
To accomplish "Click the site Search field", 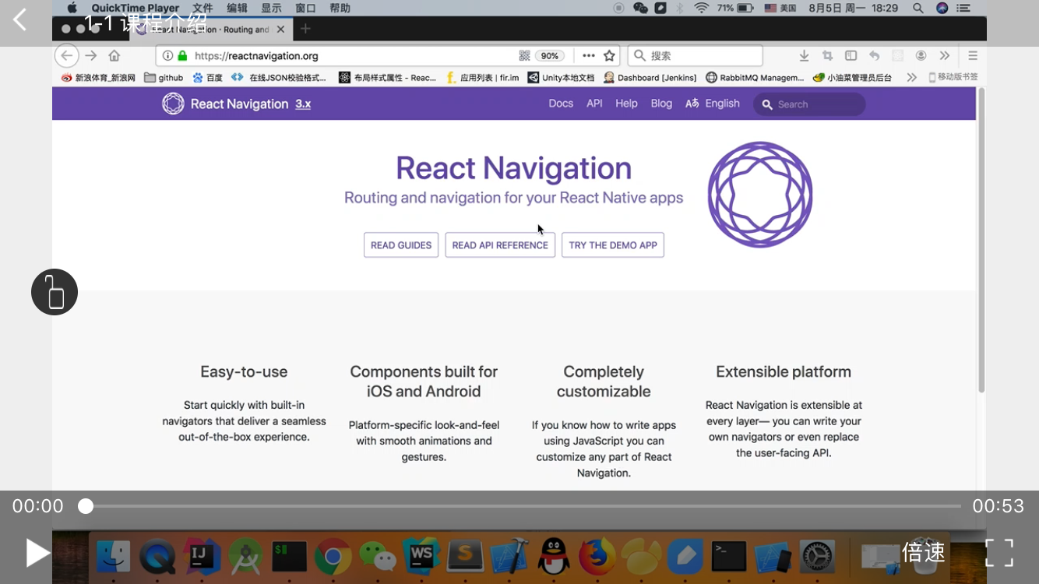I will click(809, 104).
